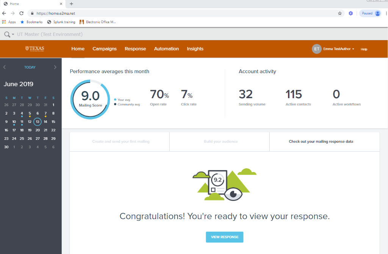Click the Help link
This screenshot has width=388, height=254.
364,49
